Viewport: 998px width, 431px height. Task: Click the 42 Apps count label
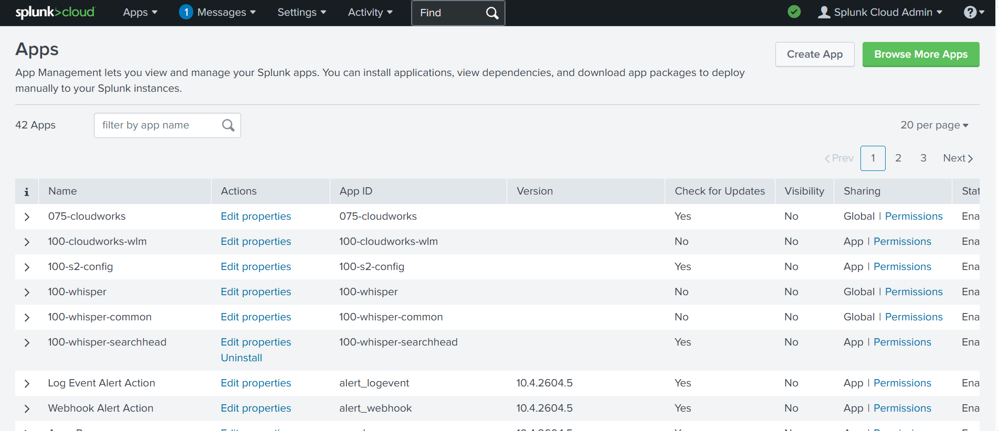coord(35,125)
